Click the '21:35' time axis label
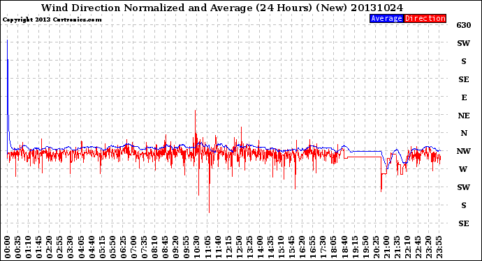This screenshot has width=482, height=261. click(397, 247)
